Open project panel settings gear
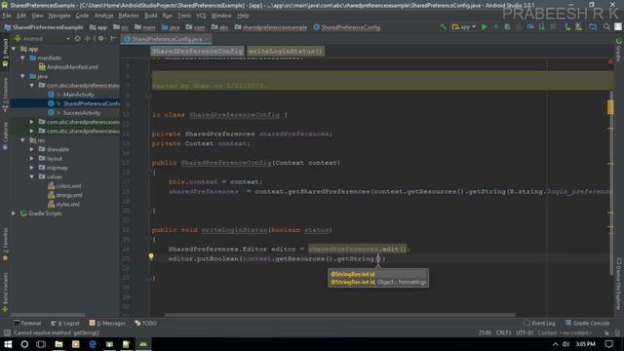The width and height of the screenshot is (624, 351). 101,39
